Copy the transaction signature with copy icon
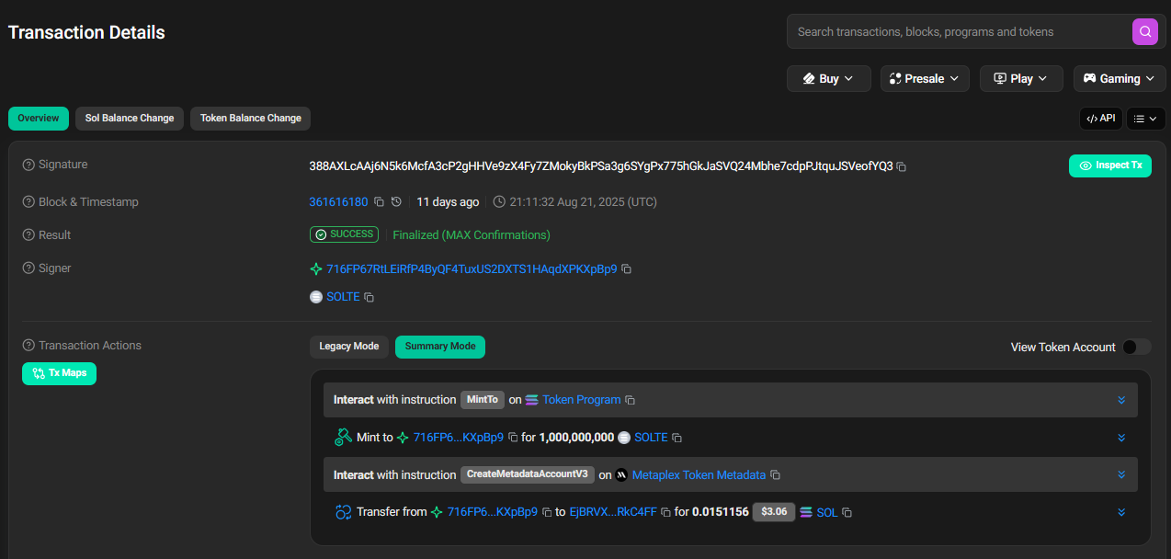Screen dimensions: 1171x559 901,167
